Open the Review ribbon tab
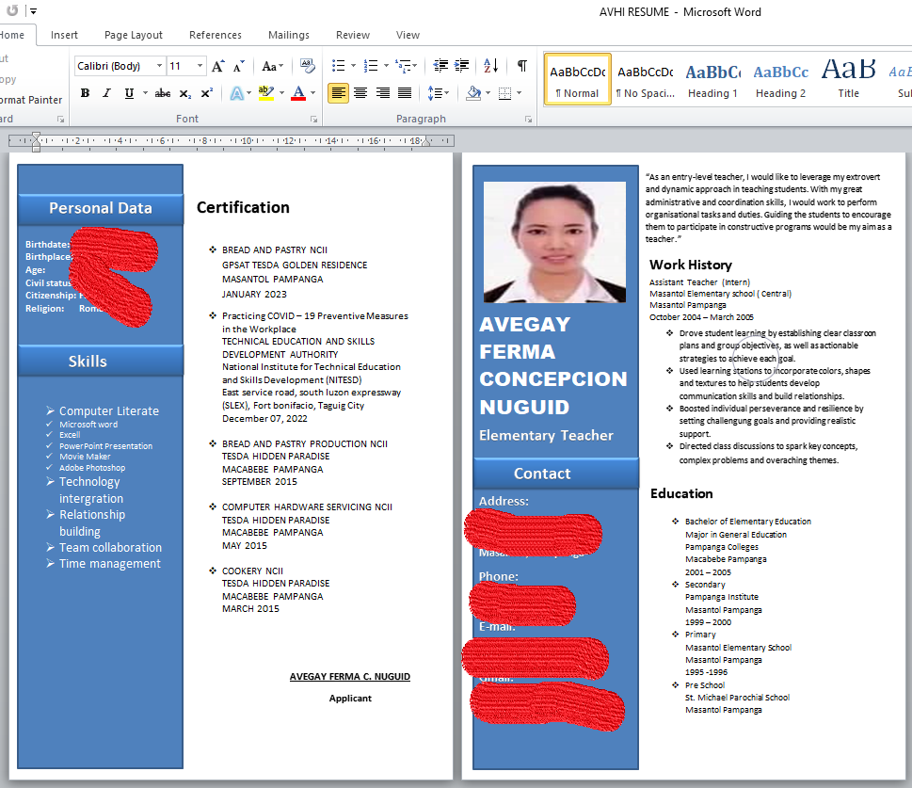Screen dimensions: 912x788 pos(352,35)
